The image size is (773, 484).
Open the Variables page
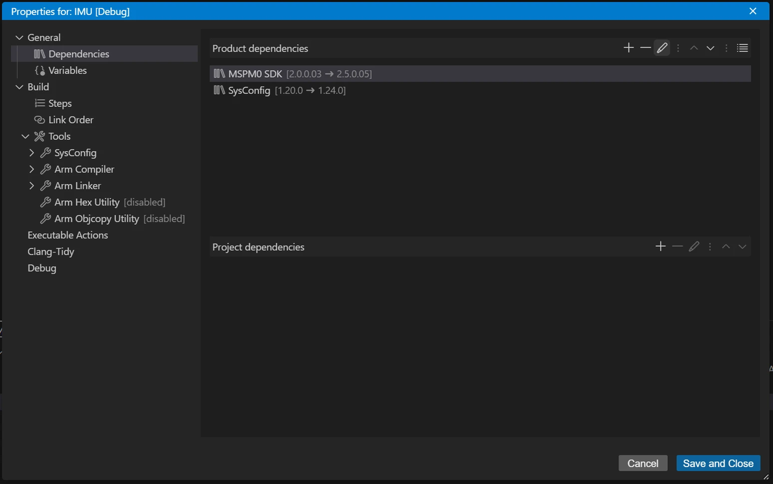tap(67, 71)
